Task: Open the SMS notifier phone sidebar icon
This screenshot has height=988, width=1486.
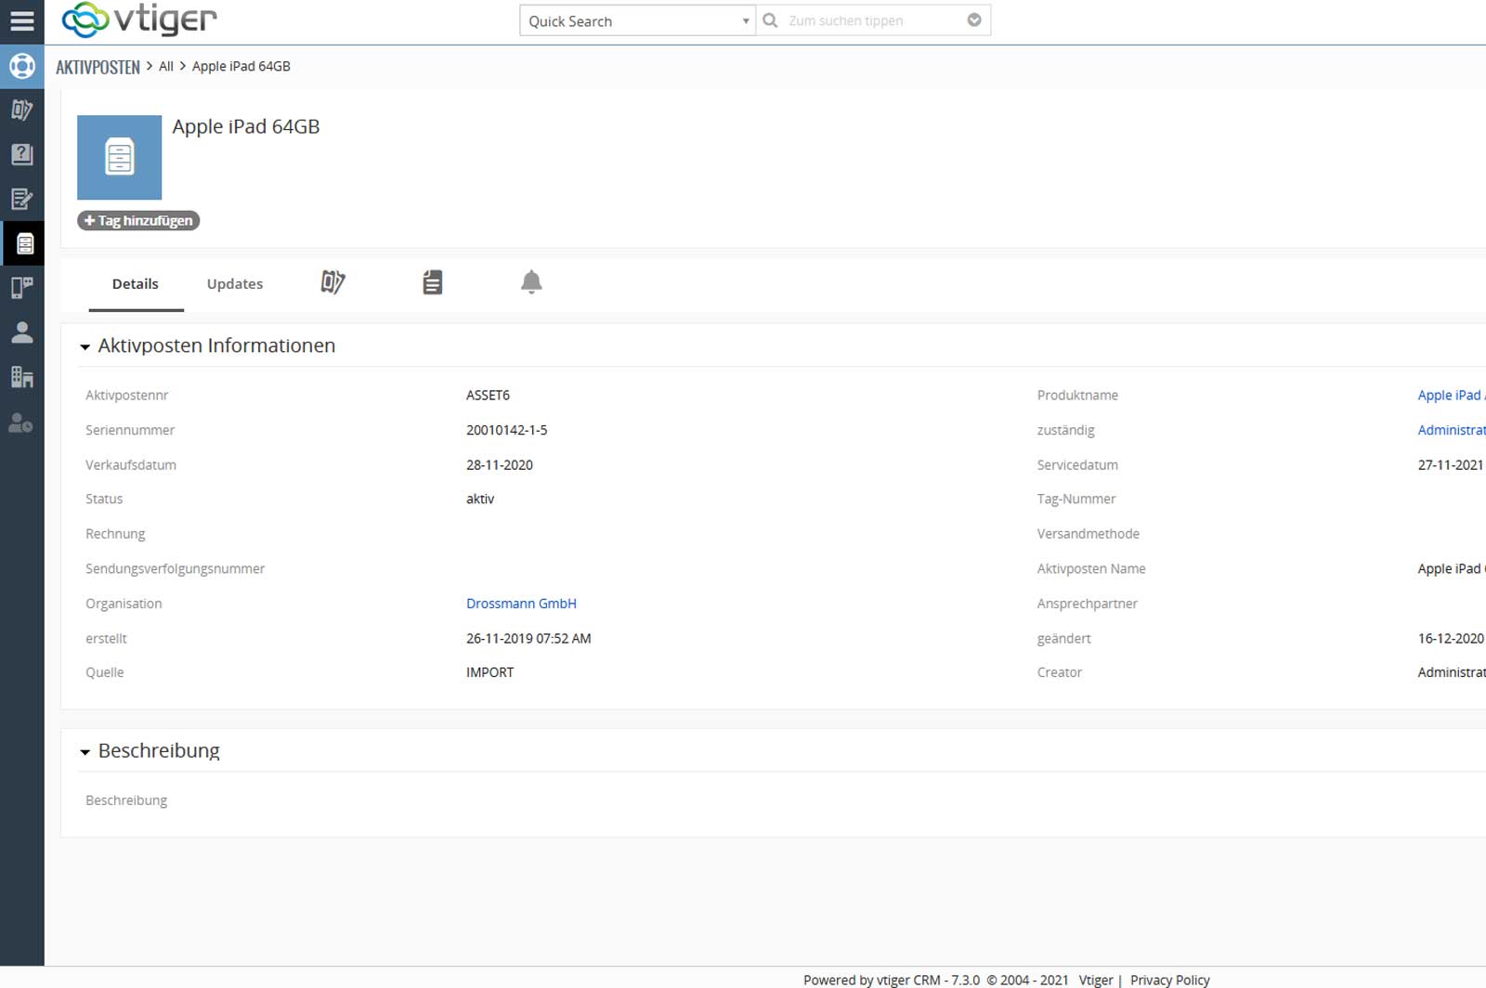Action: tap(21, 288)
